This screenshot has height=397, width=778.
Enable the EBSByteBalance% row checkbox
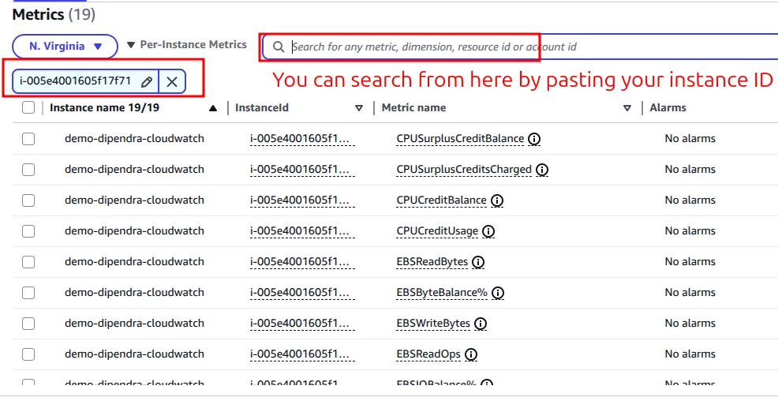28,293
